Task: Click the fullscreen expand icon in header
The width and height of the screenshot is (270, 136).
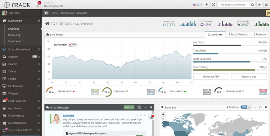Action: tap(213, 5)
